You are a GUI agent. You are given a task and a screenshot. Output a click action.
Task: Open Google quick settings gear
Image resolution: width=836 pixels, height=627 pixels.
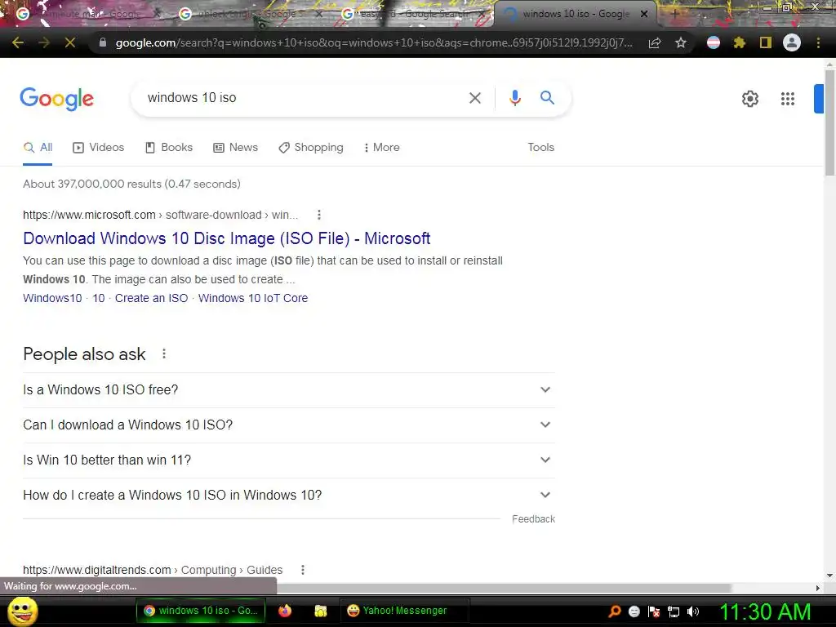pos(750,99)
